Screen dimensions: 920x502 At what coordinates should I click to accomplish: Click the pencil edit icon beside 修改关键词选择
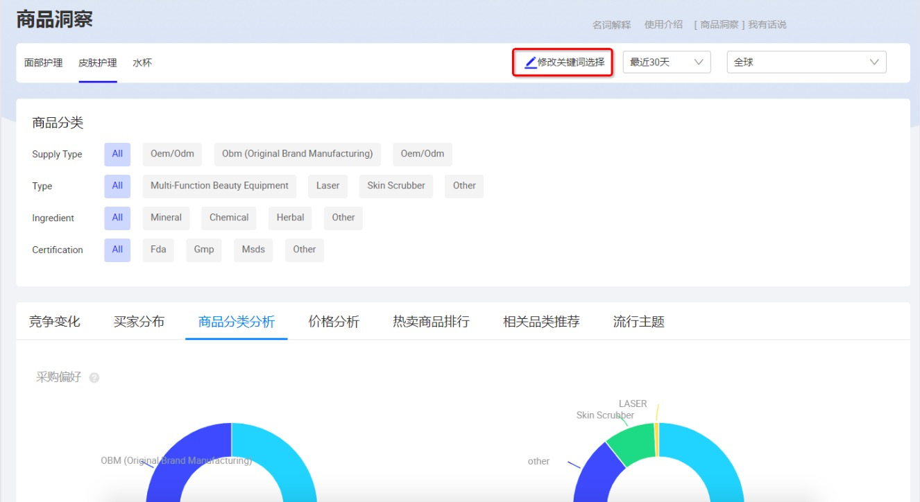tap(531, 62)
